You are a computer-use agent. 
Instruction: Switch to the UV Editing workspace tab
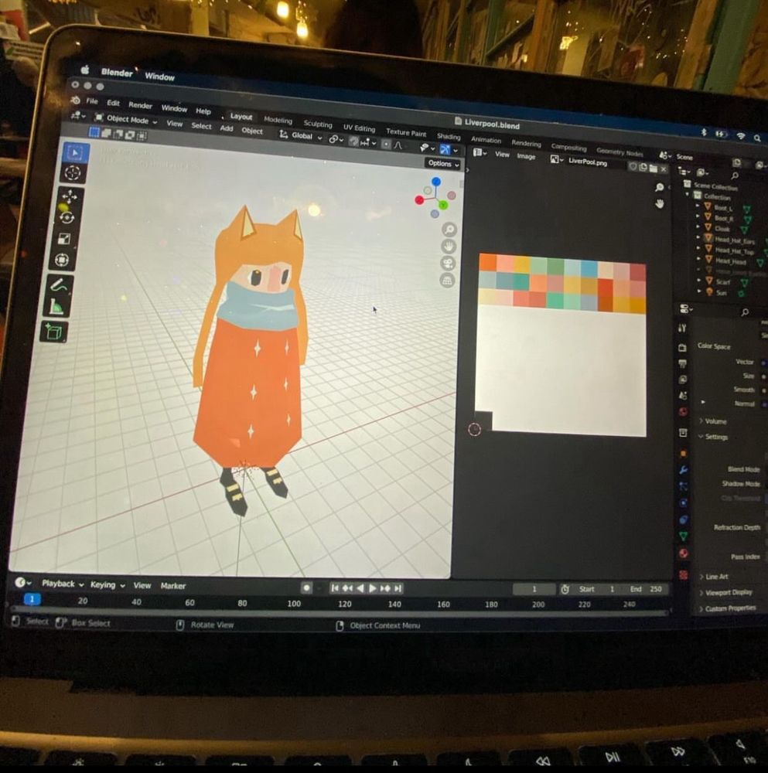pyautogui.click(x=359, y=128)
